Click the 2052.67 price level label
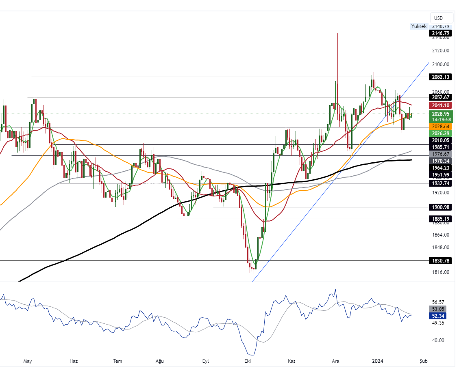The height and width of the screenshot is (381, 459). tap(441, 97)
